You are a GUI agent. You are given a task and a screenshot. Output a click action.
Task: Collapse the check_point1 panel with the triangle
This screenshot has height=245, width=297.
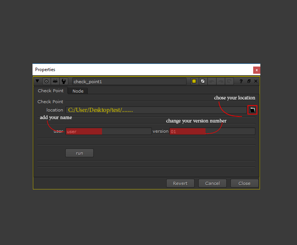(x=37, y=81)
